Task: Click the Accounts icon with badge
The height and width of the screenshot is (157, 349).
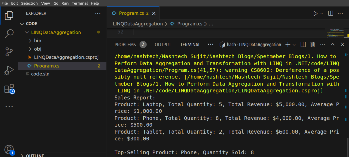Action: click(x=9, y=150)
